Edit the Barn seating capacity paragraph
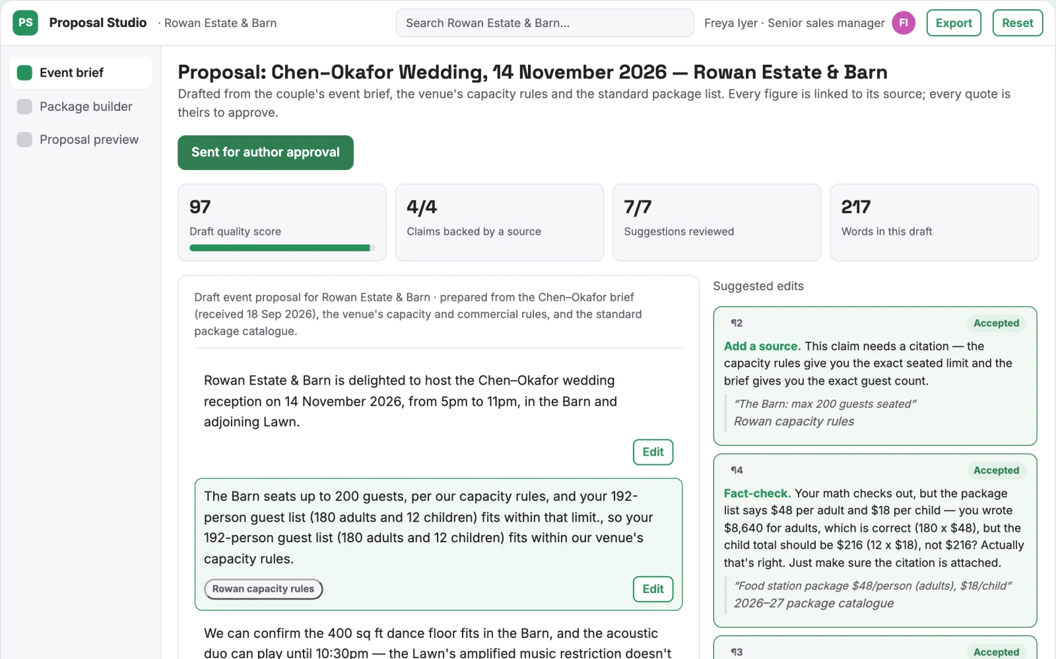The width and height of the screenshot is (1056, 659). click(x=653, y=589)
